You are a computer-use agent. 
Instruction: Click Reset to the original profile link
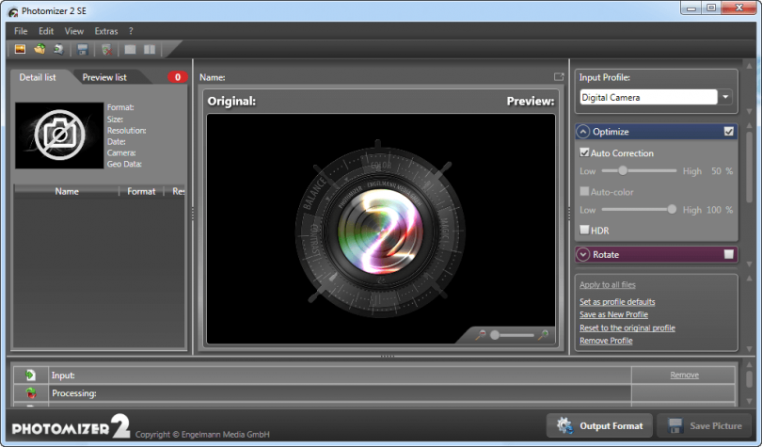(627, 327)
